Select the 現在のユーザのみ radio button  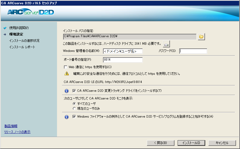pyautogui.click(x=74, y=109)
